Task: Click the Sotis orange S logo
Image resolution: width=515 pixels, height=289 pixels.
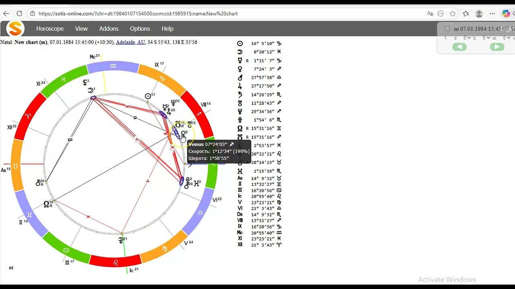Action: click(15, 28)
